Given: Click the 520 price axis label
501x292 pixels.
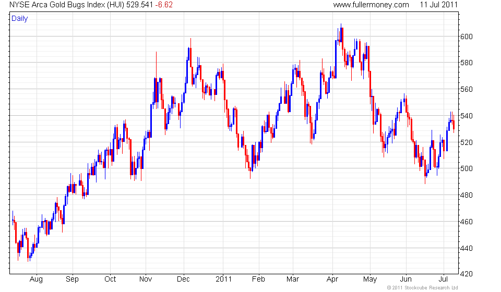Looking at the screenshot, I should point(466,142).
